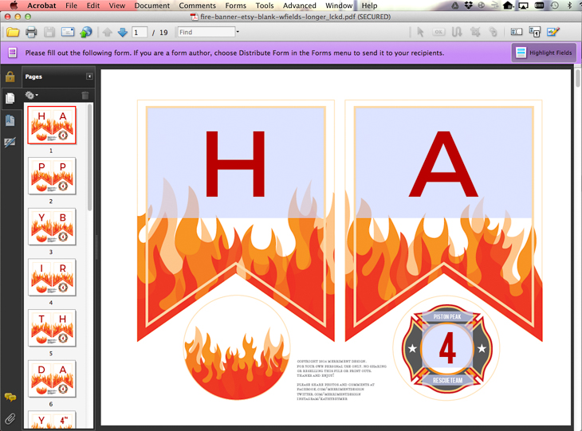Open the Comments menu
This screenshot has height=431, width=582.
(197, 6)
